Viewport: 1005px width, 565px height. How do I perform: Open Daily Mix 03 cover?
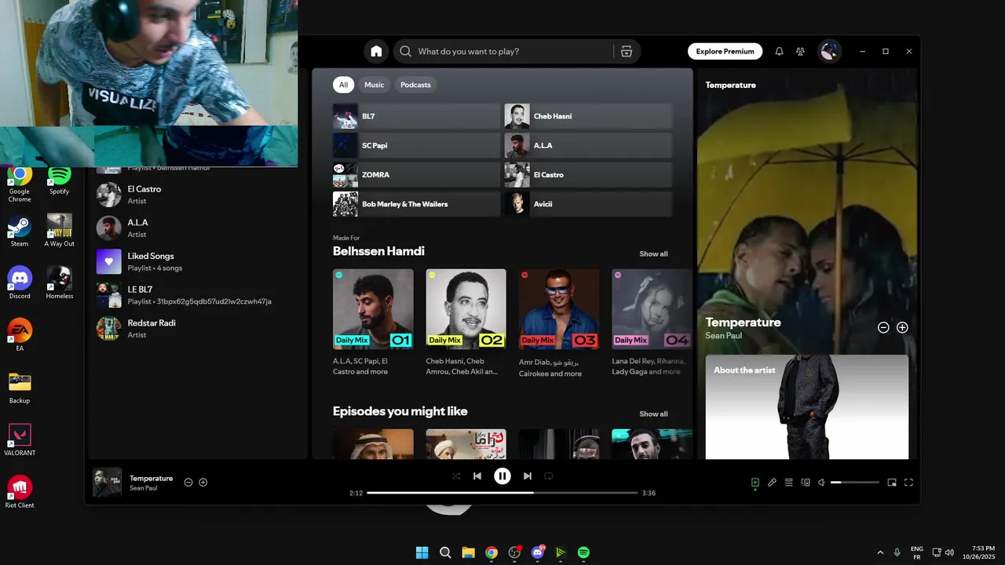tap(559, 309)
